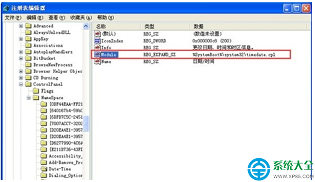Select the Associations tree key
The image size is (315, 182).
[48, 45]
